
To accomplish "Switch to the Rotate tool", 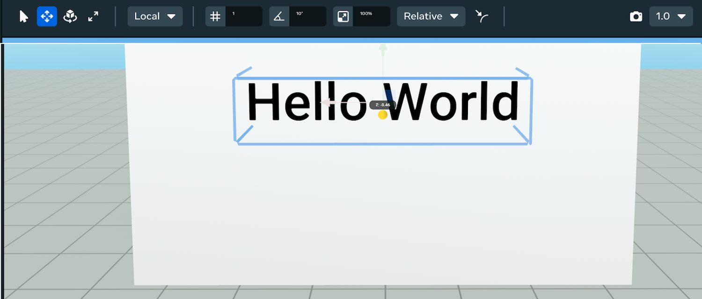I will [x=70, y=16].
